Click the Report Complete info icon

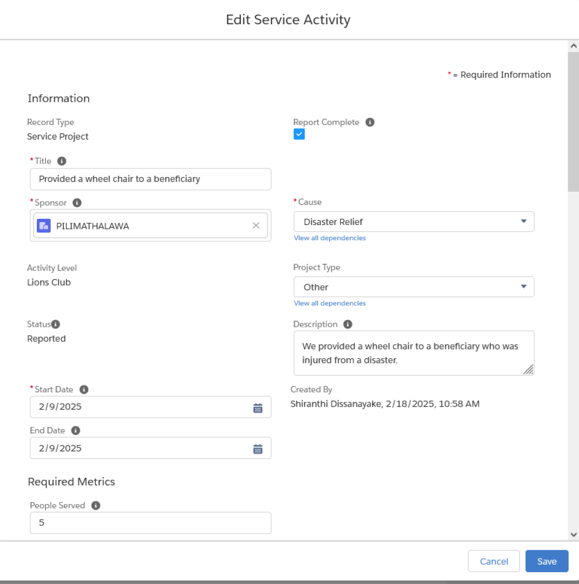click(x=370, y=122)
